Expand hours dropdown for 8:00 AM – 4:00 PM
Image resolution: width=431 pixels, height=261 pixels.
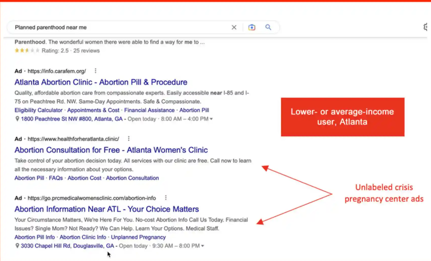(211, 119)
